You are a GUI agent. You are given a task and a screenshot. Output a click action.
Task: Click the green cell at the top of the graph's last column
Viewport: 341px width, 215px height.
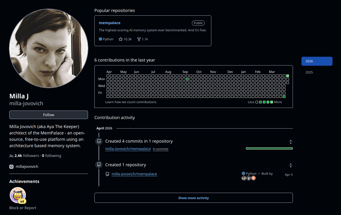pos(288,76)
